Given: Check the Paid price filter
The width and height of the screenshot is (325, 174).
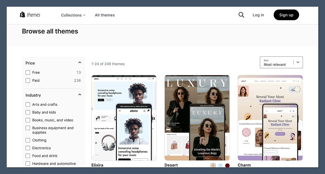Looking at the screenshot, I should coord(28,81).
